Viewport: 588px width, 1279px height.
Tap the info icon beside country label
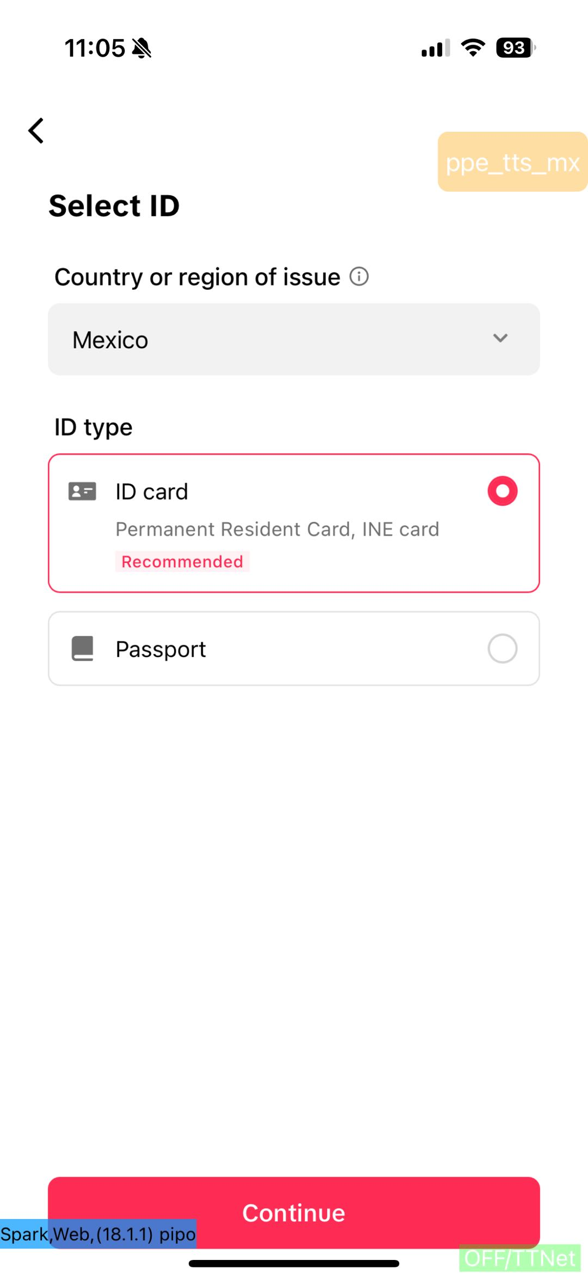tap(359, 277)
